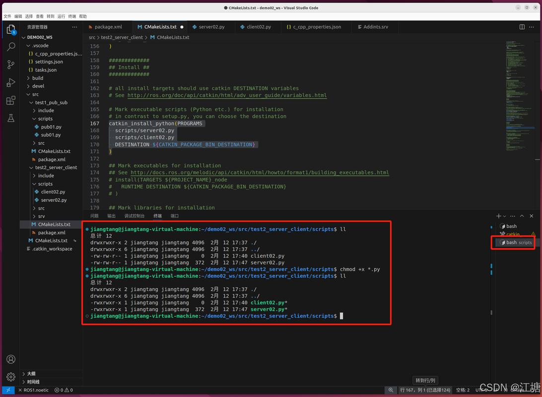This screenshot has width=542, height=397.
Task: Collapse the .vscode folder
Action: click(51, 46)
